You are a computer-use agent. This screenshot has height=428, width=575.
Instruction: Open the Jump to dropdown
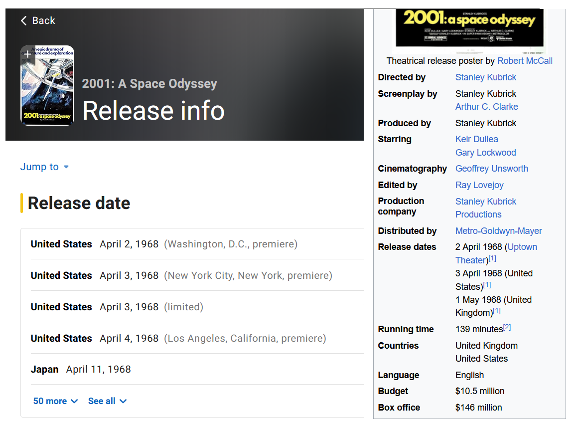pos(44,167)
